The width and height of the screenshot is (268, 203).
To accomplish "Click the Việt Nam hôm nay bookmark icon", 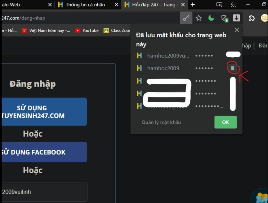I will pos(24,31).
